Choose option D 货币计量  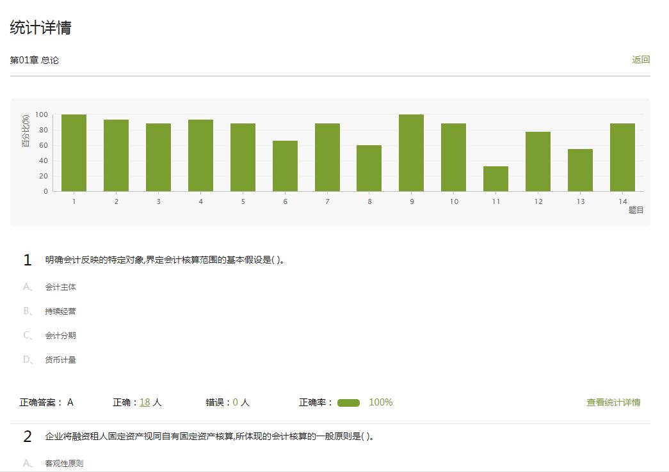(60, 360)
